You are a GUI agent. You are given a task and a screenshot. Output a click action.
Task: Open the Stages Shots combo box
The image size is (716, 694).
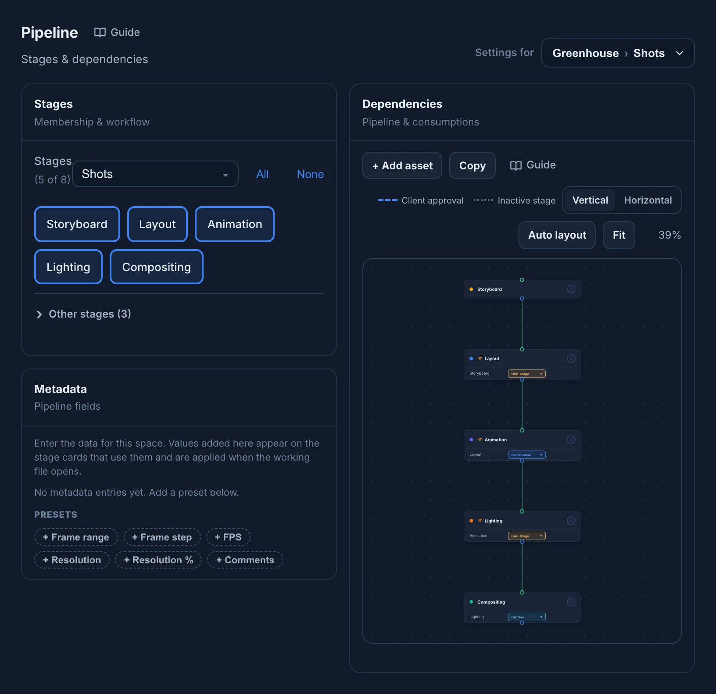[x=155, y=174]
